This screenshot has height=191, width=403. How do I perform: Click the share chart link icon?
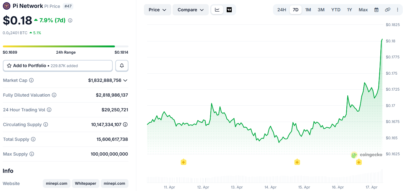pos(388,10)
